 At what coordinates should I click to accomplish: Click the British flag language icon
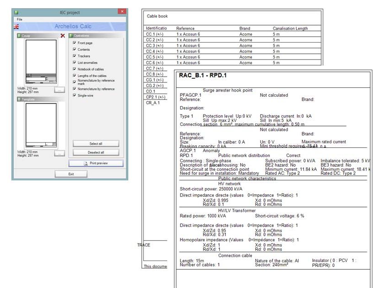[x=16, y=27]
